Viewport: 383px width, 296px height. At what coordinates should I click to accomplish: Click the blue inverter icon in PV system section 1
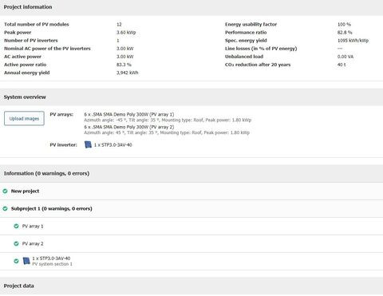(x=26, y=261)
